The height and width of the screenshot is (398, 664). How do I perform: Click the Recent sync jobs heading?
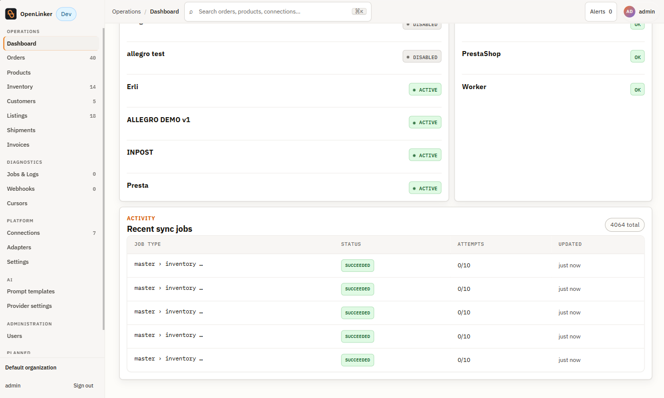coord(160,229)
